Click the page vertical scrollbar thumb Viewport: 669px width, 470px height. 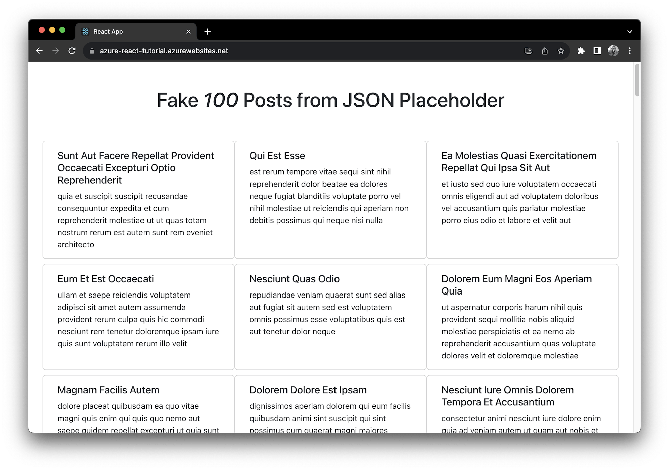637,80
